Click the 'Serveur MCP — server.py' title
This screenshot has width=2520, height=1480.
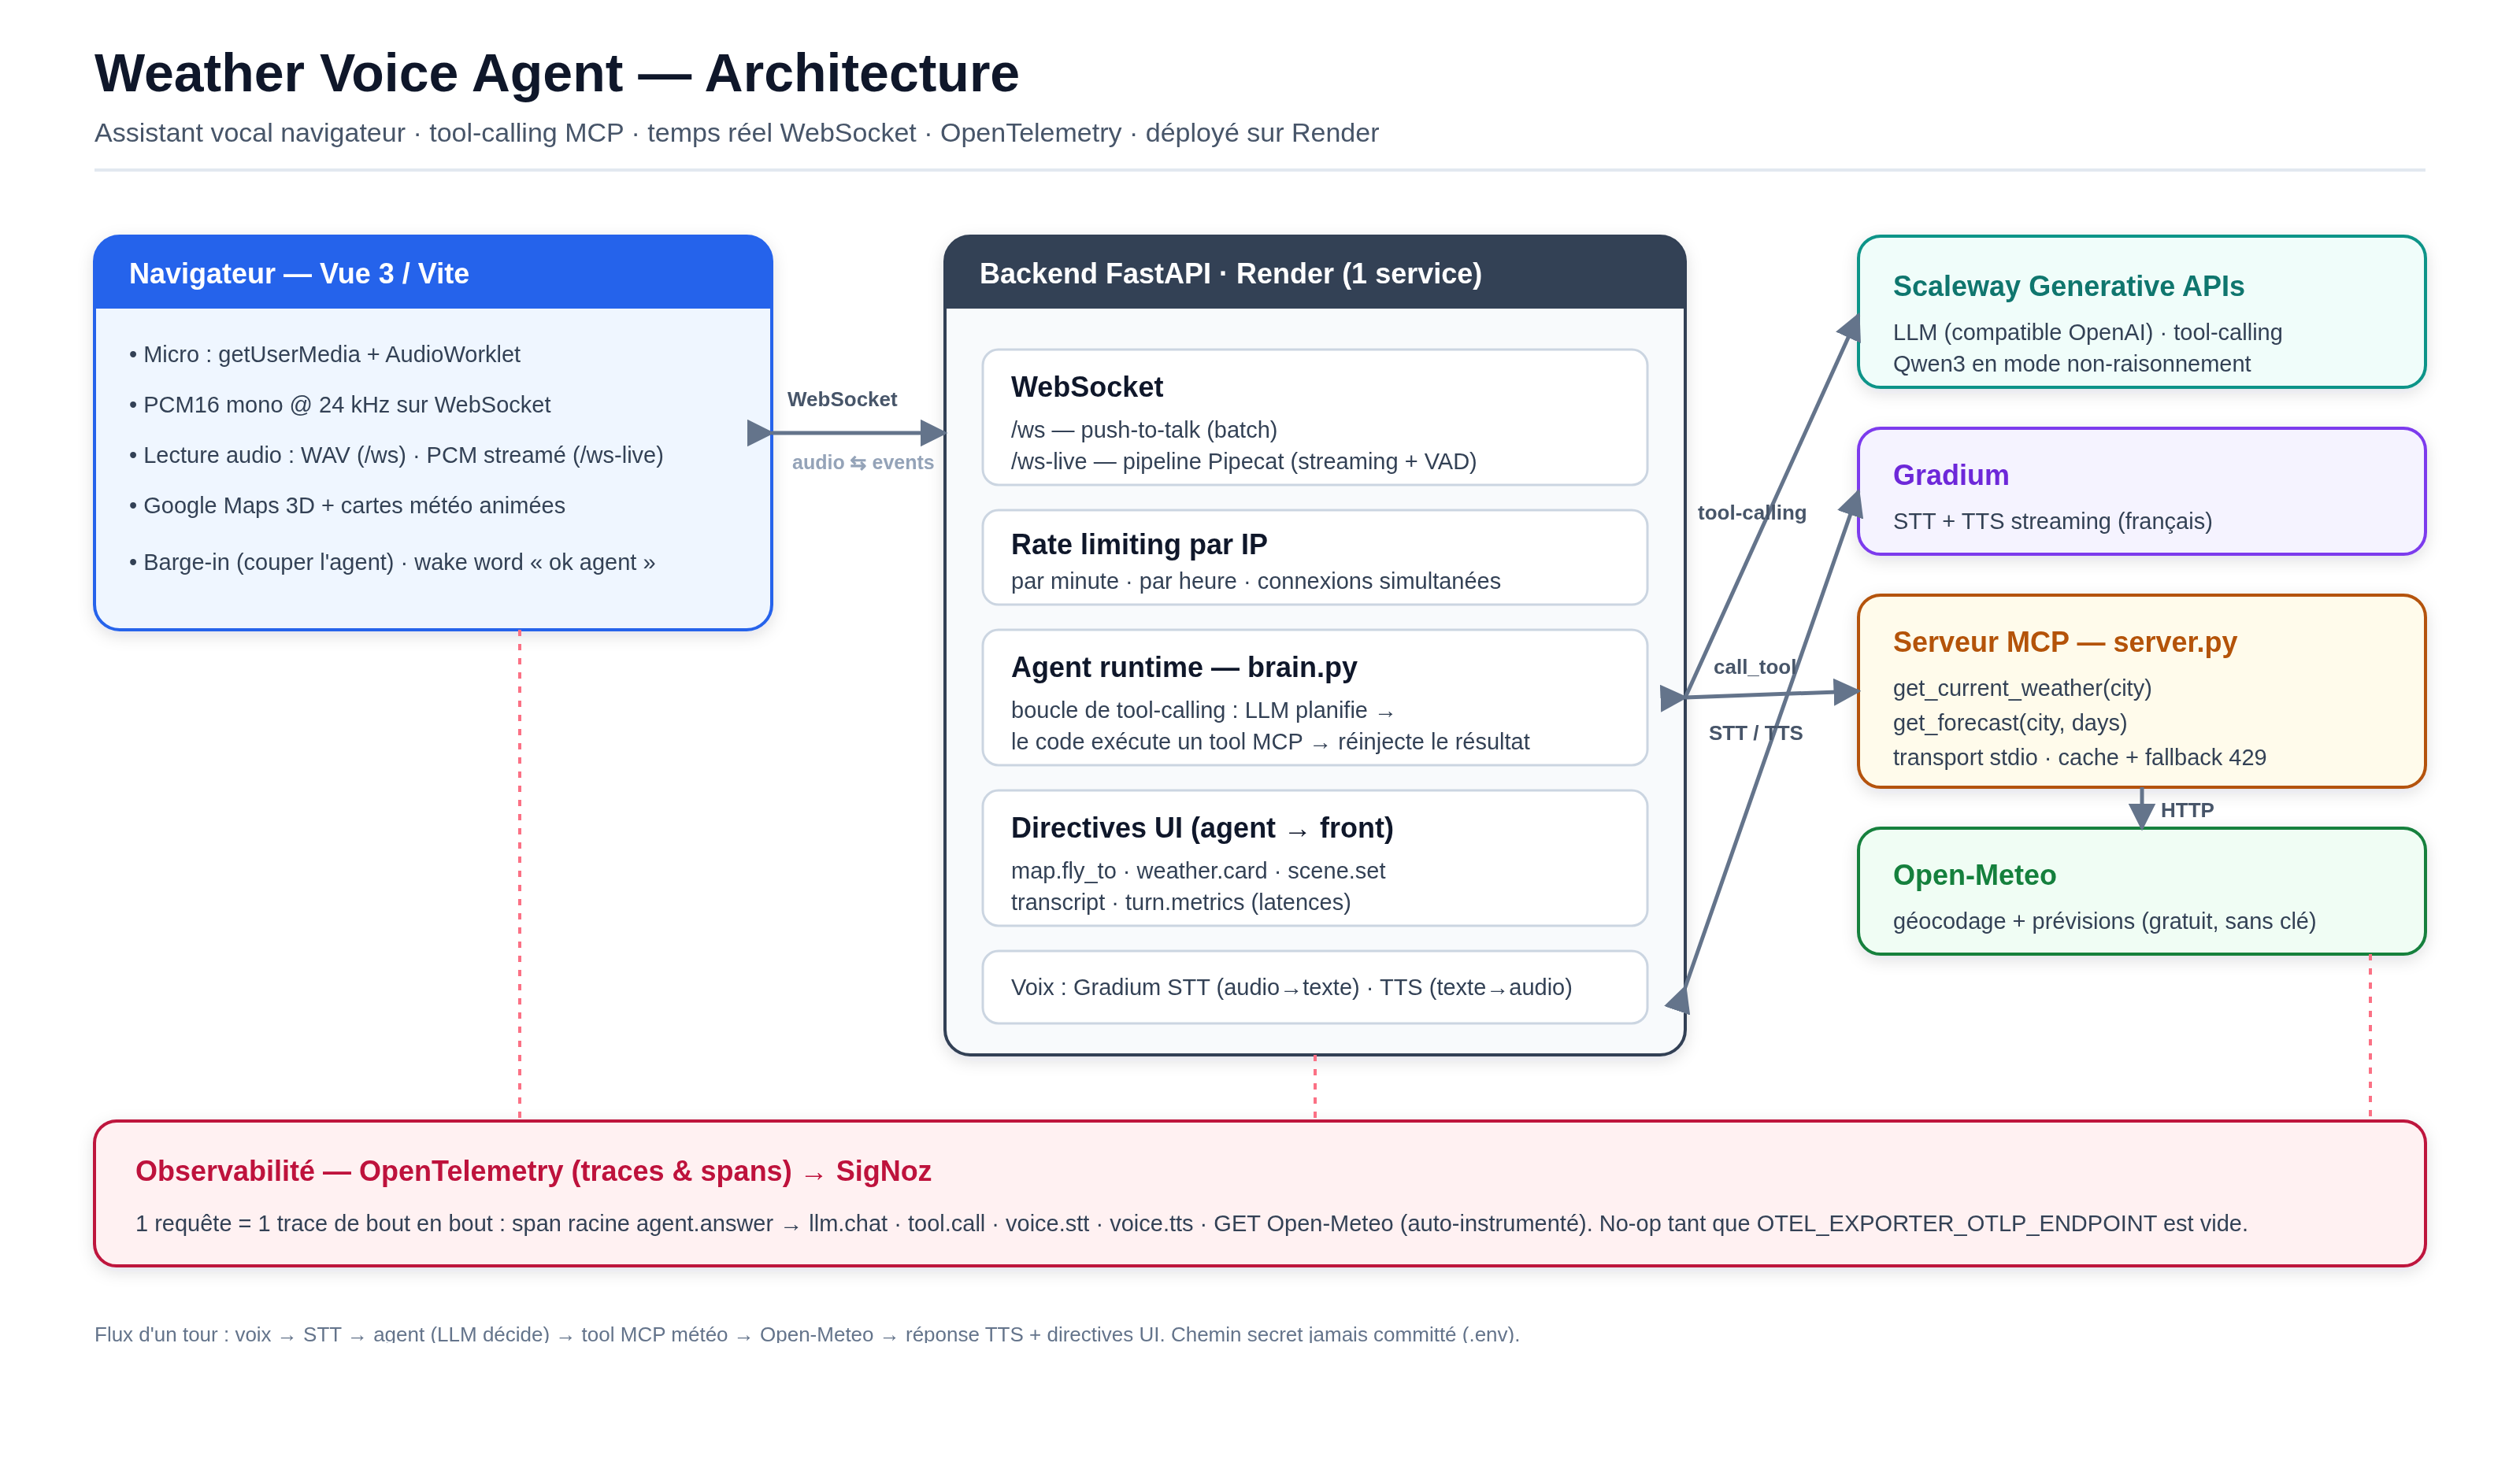coord(2064,642)
